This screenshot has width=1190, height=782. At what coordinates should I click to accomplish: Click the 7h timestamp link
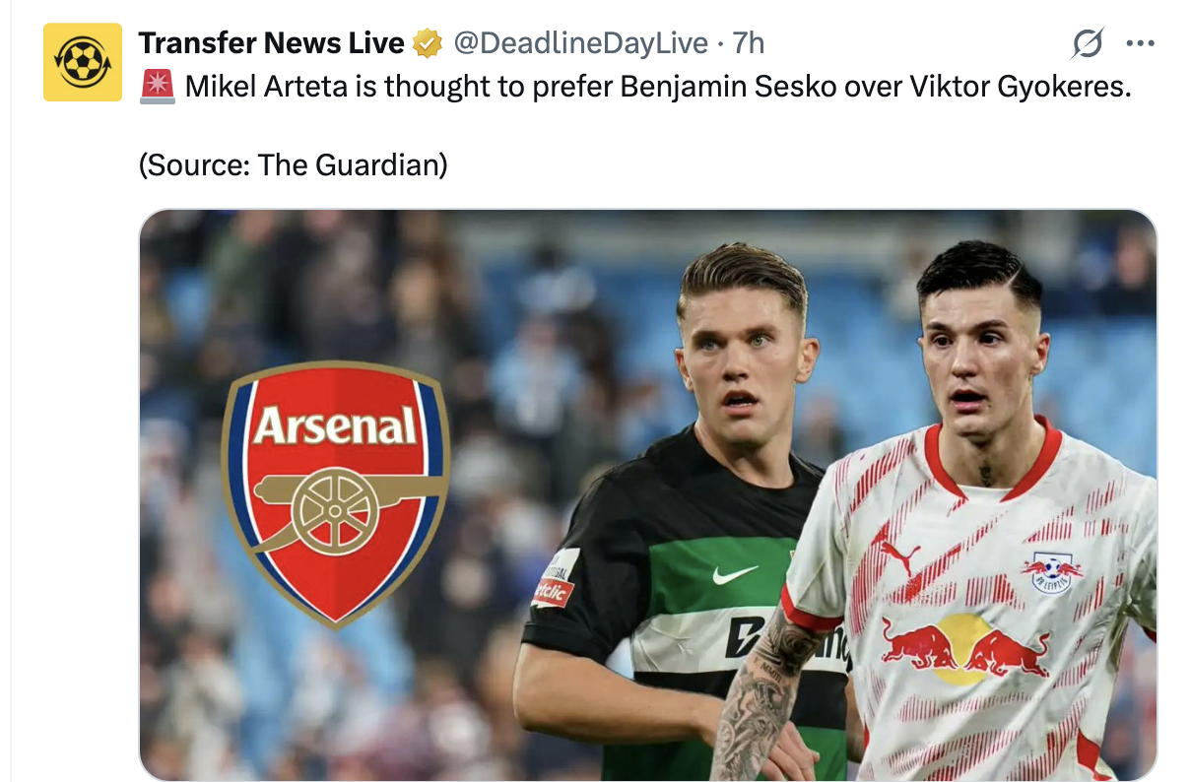(749, 43)
